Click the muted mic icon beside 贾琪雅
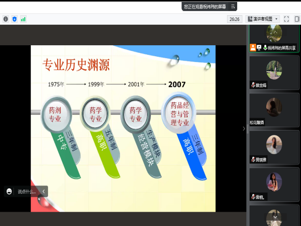The image size is (301, 226). pos(253,160)
